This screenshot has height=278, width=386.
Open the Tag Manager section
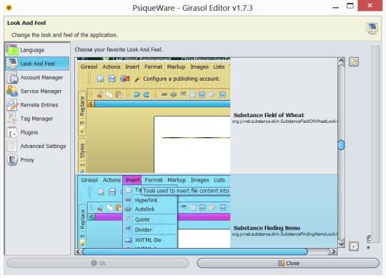(37, 119)
